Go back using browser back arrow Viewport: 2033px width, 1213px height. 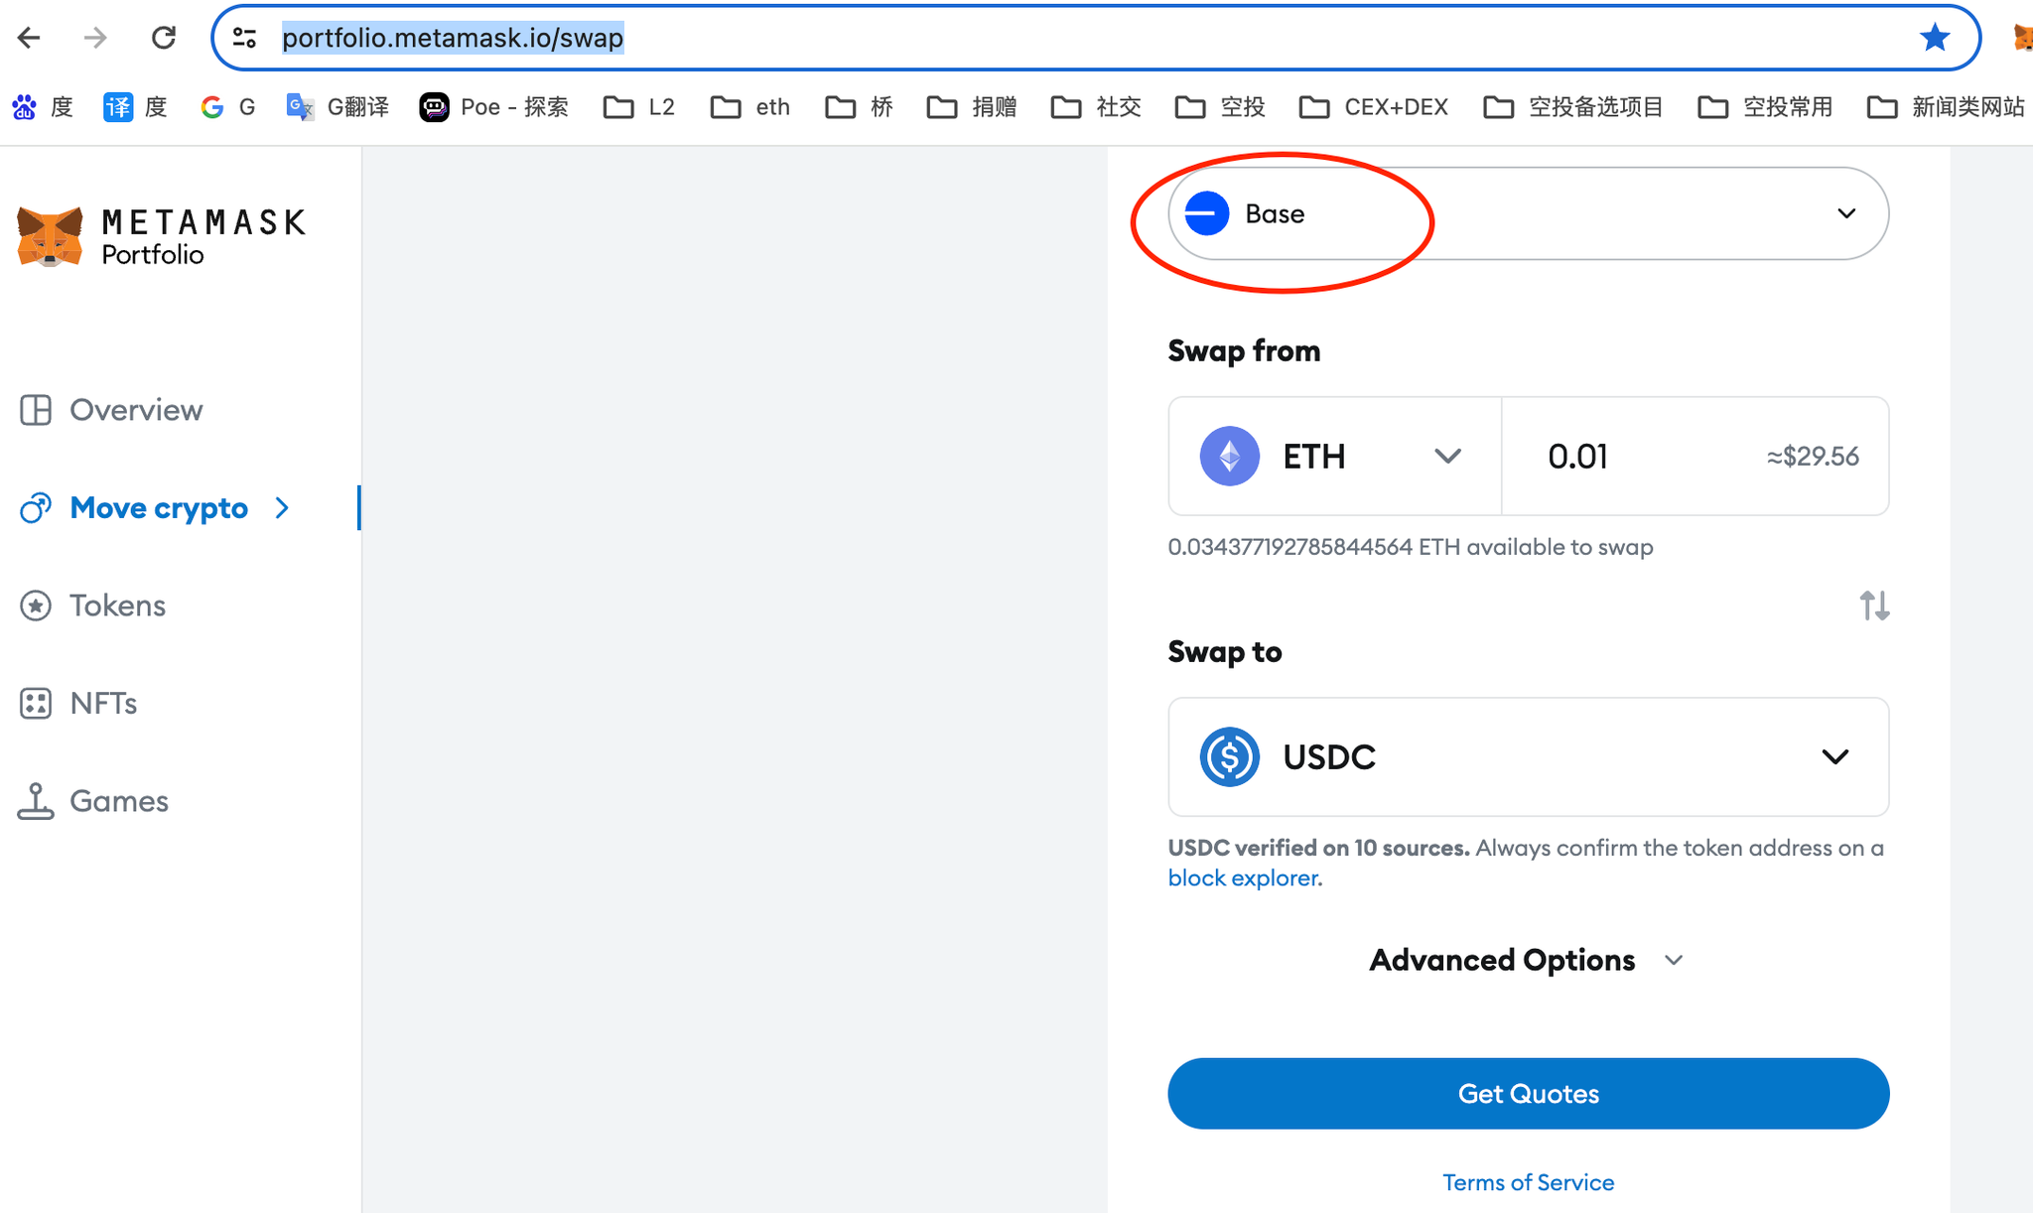(x=29, y=38)
